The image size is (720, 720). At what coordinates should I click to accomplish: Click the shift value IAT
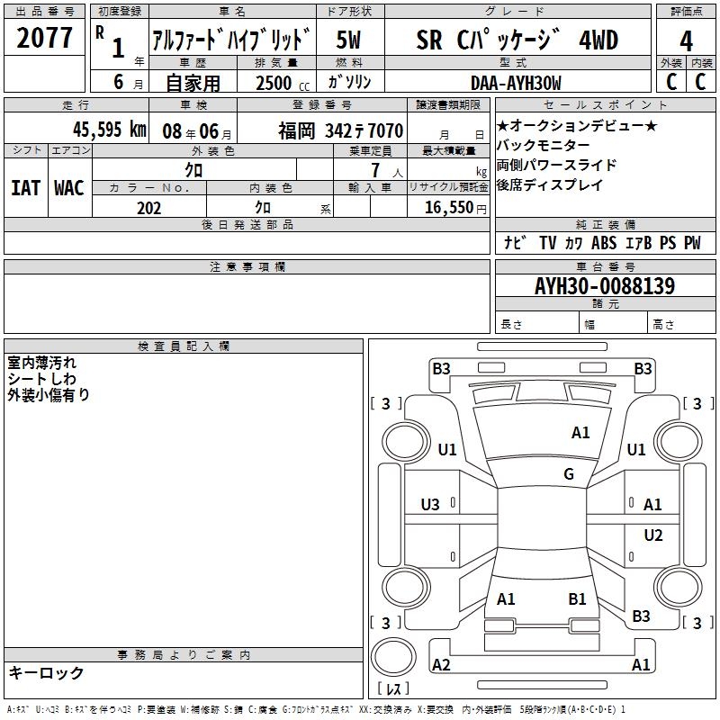(x=25, y=188)
